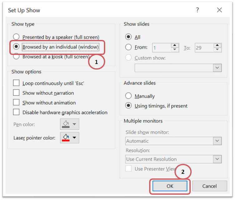This screenshot has height=200, width=235.
Task: Decrease the To slide number
Action: tap(217, 50)
